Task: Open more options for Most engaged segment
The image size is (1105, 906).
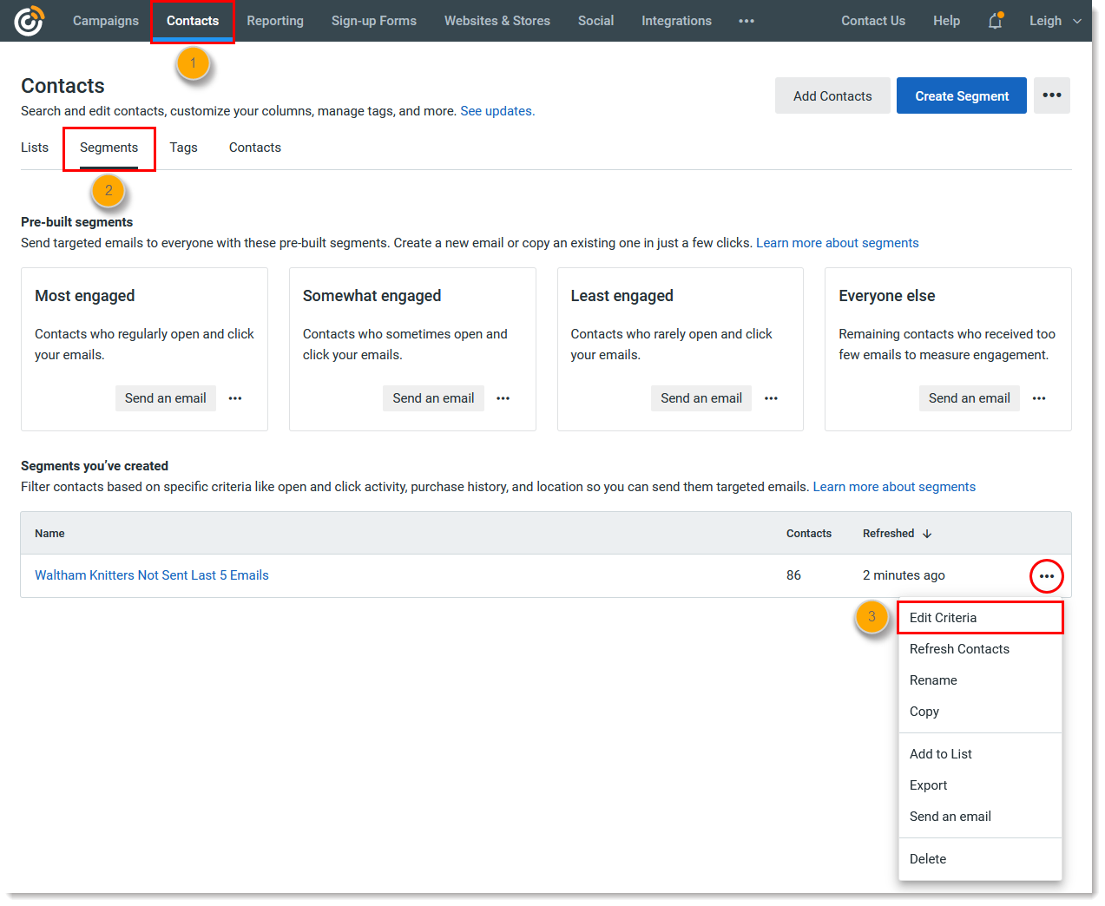Action: [234, 397]
